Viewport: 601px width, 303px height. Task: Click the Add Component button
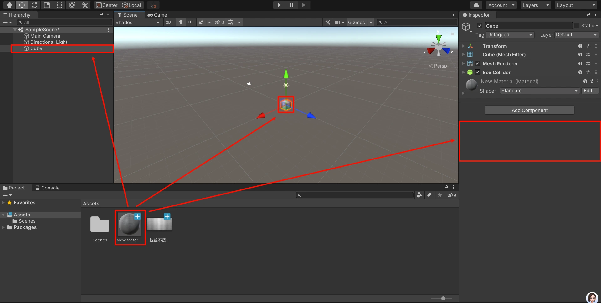point(530,110)
